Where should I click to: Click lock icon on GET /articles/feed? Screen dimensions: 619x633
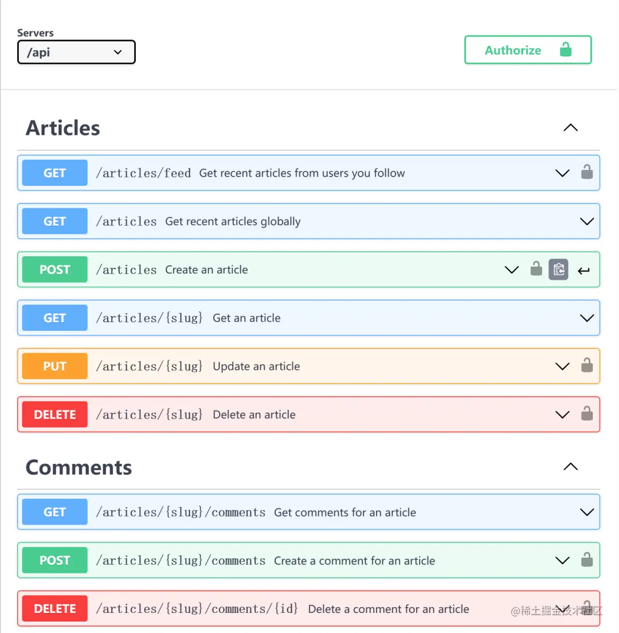[x=587, y=172]
